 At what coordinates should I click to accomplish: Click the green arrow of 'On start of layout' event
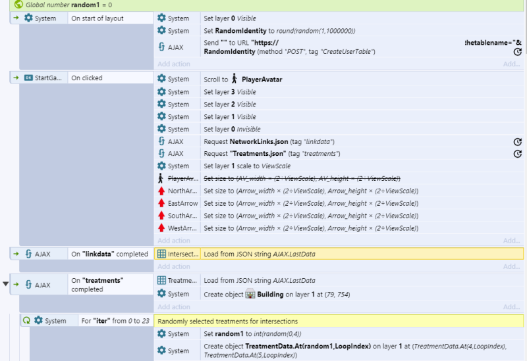coord(16,18)
